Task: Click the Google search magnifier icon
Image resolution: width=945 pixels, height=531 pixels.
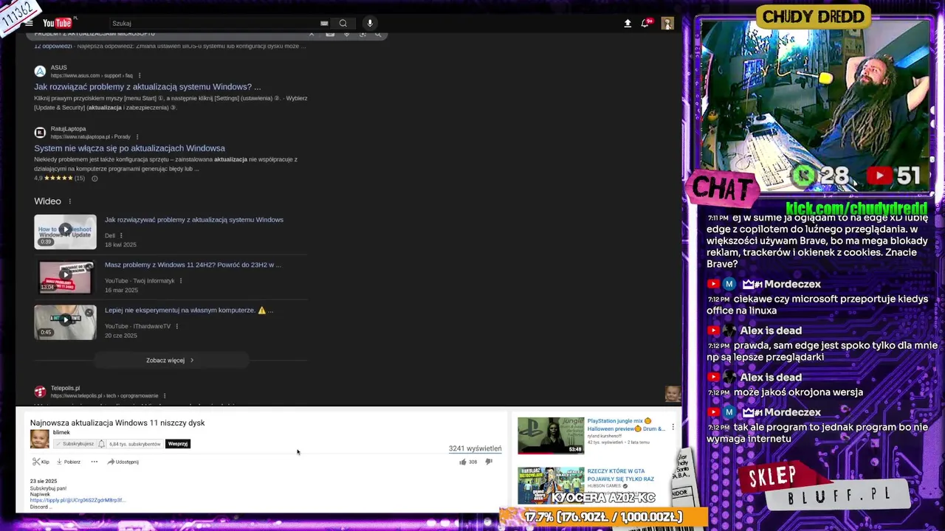Action: click(378, 33)
